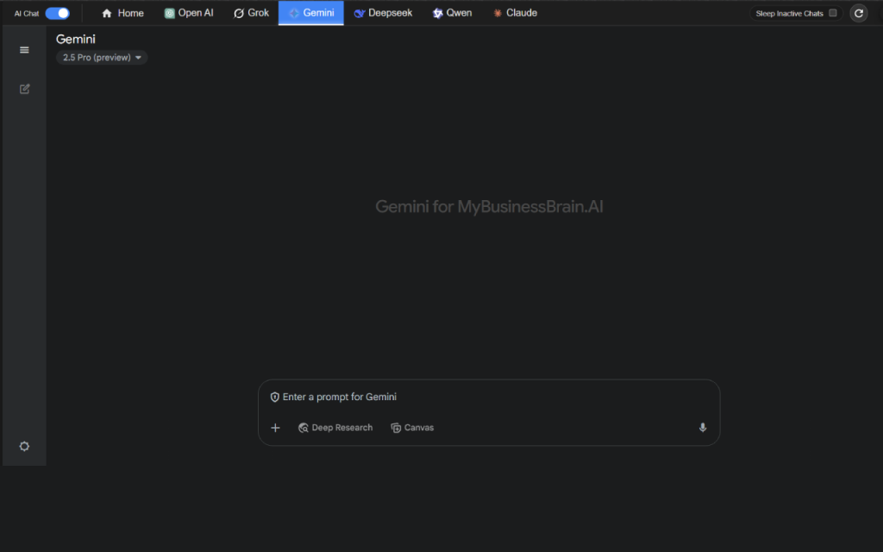The height and width of the screenshot is (552, 883).
Task: Switch to the Qwen tab
Action: [452, 13]
